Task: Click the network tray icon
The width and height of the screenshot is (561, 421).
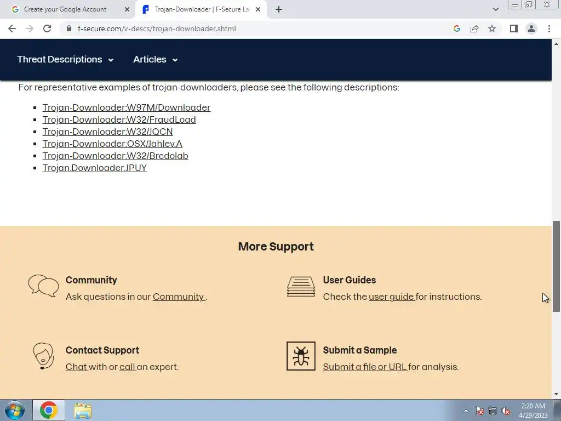Action: coord(493,411)
